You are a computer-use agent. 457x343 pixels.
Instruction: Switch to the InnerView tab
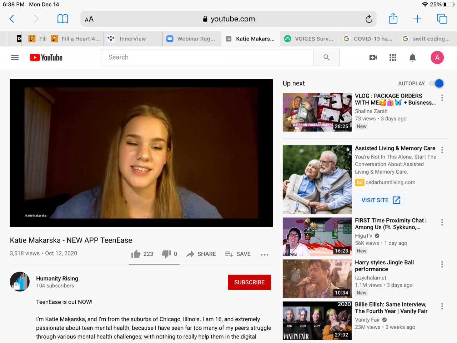tap(133, 39)
